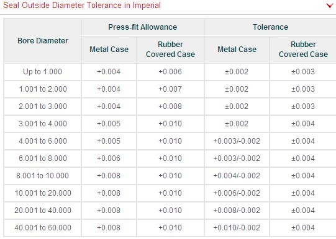Image resolution: width=336 pixels, height=239 pixels.
Task: Click the Press-fit Allowance header cell
Action: click(x=142, y=27)
